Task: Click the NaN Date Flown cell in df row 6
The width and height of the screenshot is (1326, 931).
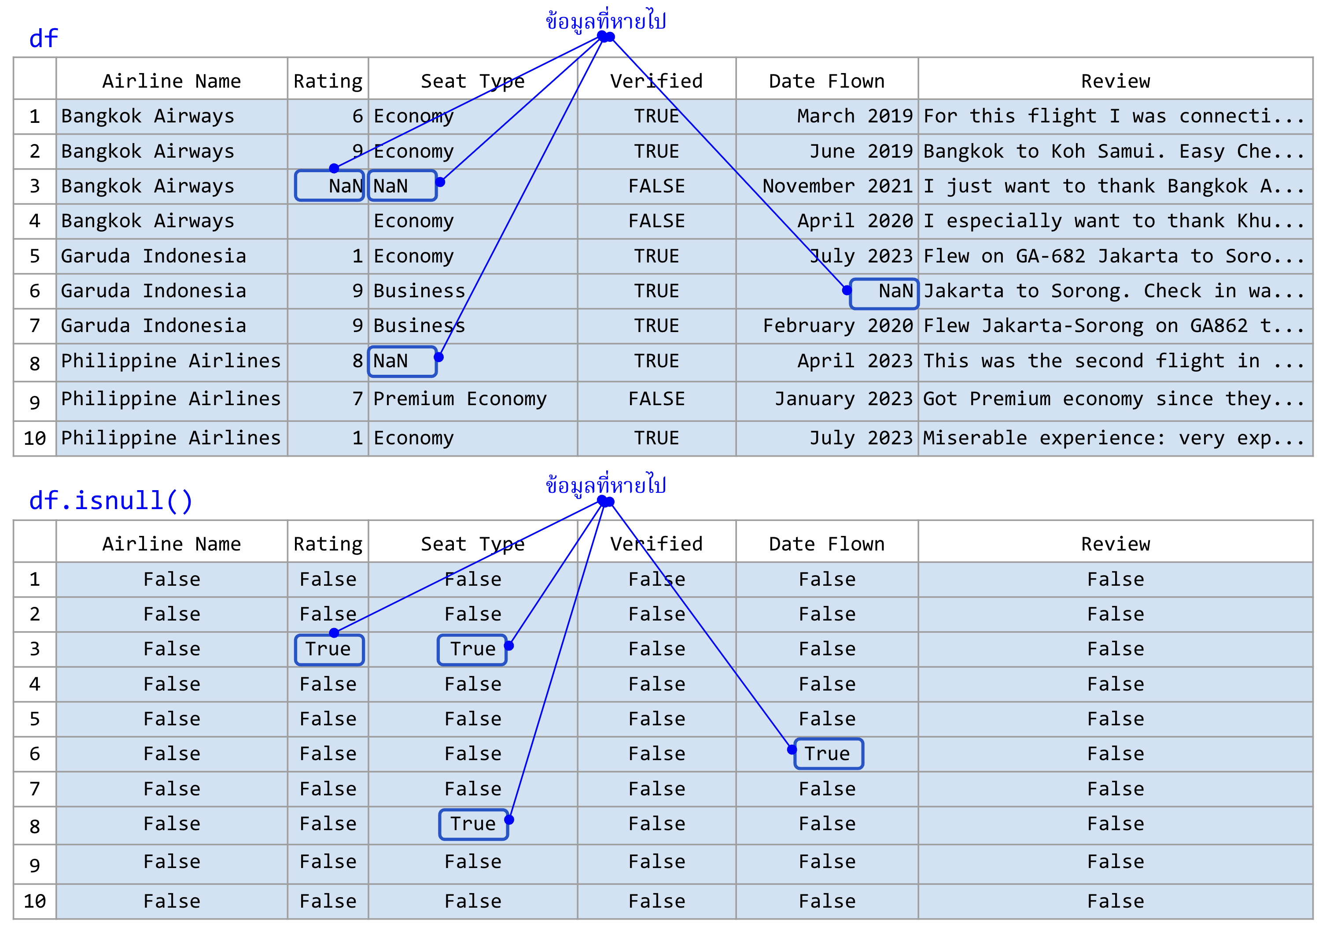Action: [x=884, y=294]
